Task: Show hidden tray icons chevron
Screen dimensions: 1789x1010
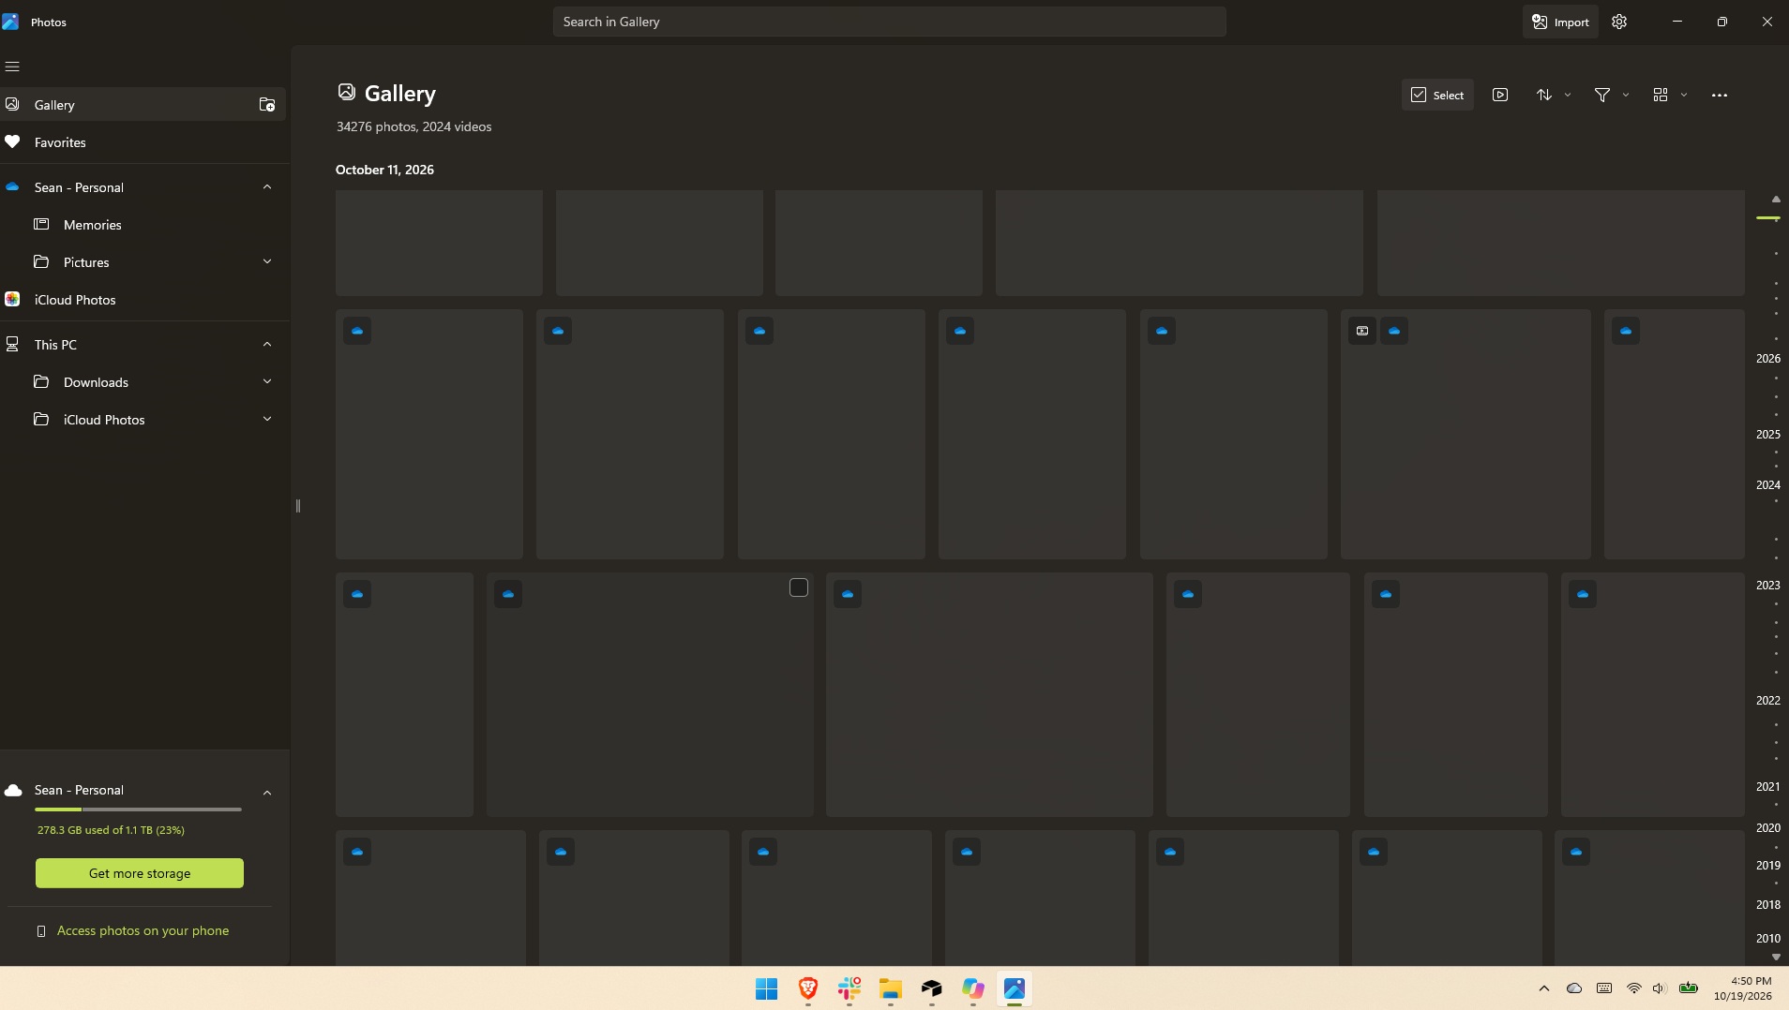Action: 1544,988
